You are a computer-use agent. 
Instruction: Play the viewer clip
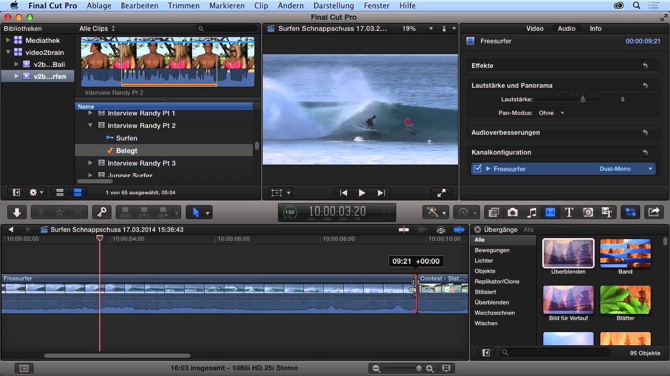362,193
